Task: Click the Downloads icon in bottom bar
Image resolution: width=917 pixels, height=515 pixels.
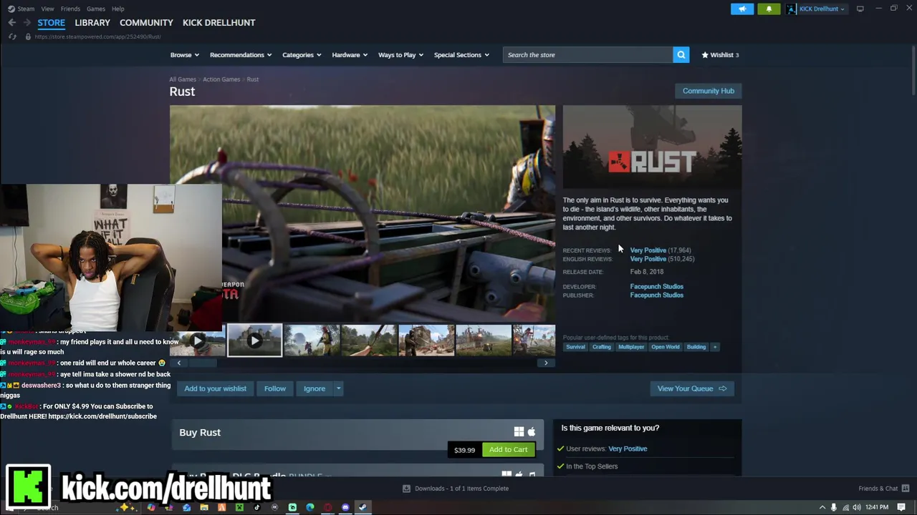Action: [x=406, y=489]
